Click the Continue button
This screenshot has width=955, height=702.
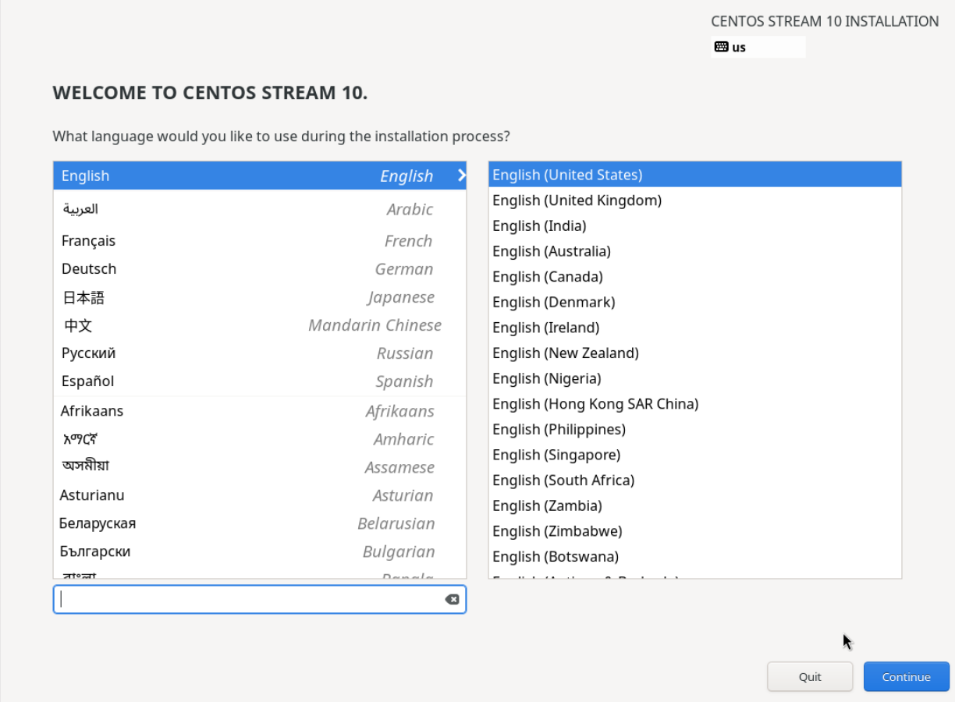coord(906,676)
